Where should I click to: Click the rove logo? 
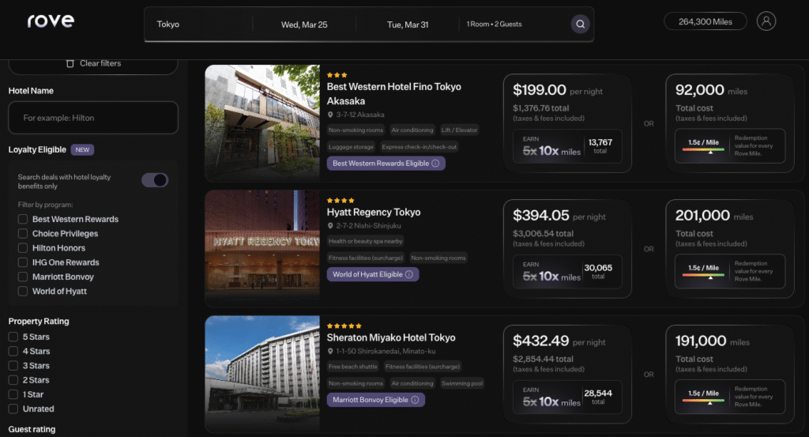click(51, 21)
